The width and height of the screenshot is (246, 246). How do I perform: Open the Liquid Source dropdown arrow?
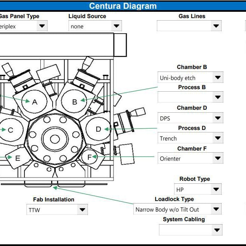(x=116, y=26)
